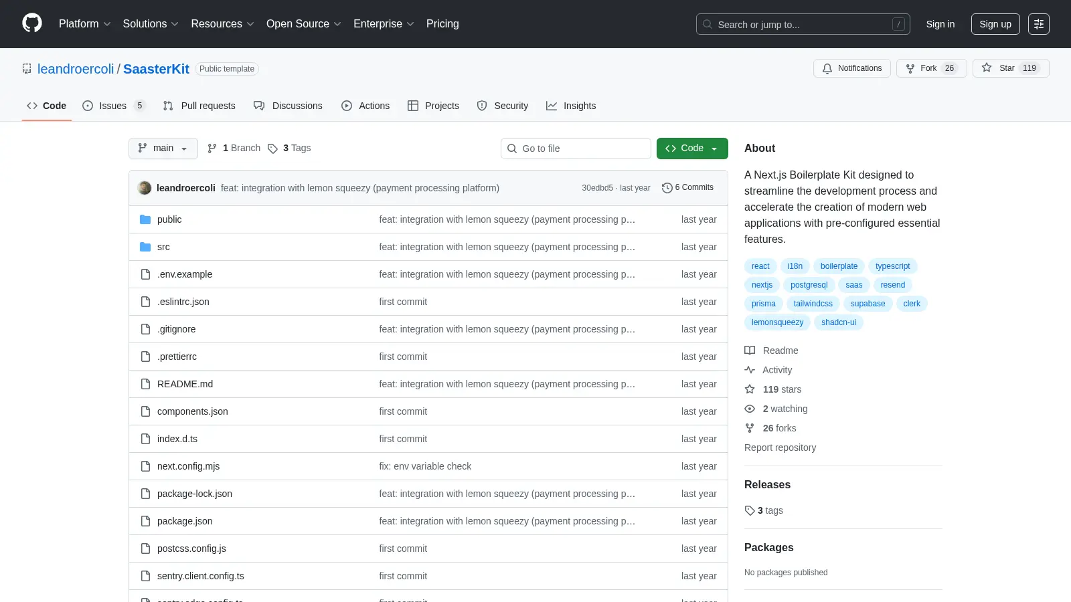
Task: Expand the Platform menu
Action: pos(84,24)
